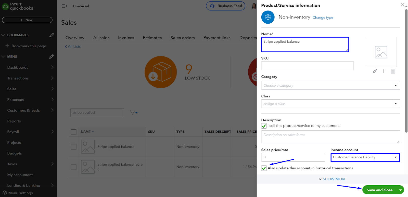Switch to the Estimates tab
Image resolution: width=408 pixels, height=197 pixels.
(x=152, y=38)
